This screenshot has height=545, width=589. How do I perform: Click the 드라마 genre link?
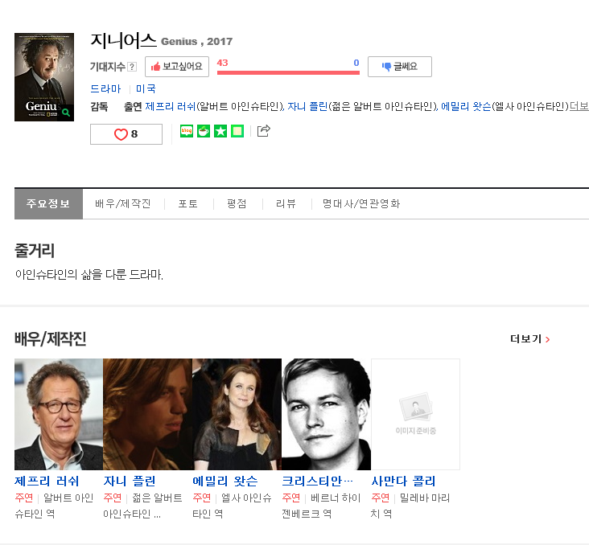pyautogui.click(x=105, y=88)
